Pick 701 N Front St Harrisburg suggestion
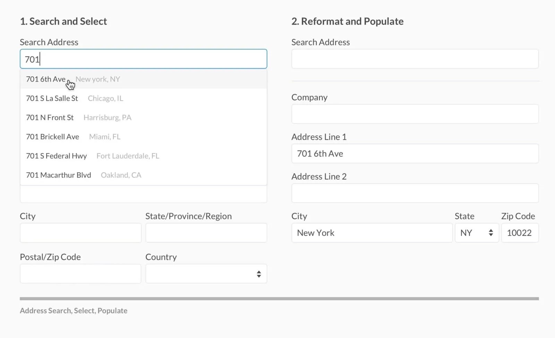The image size is (555, 338). [78, 118]
